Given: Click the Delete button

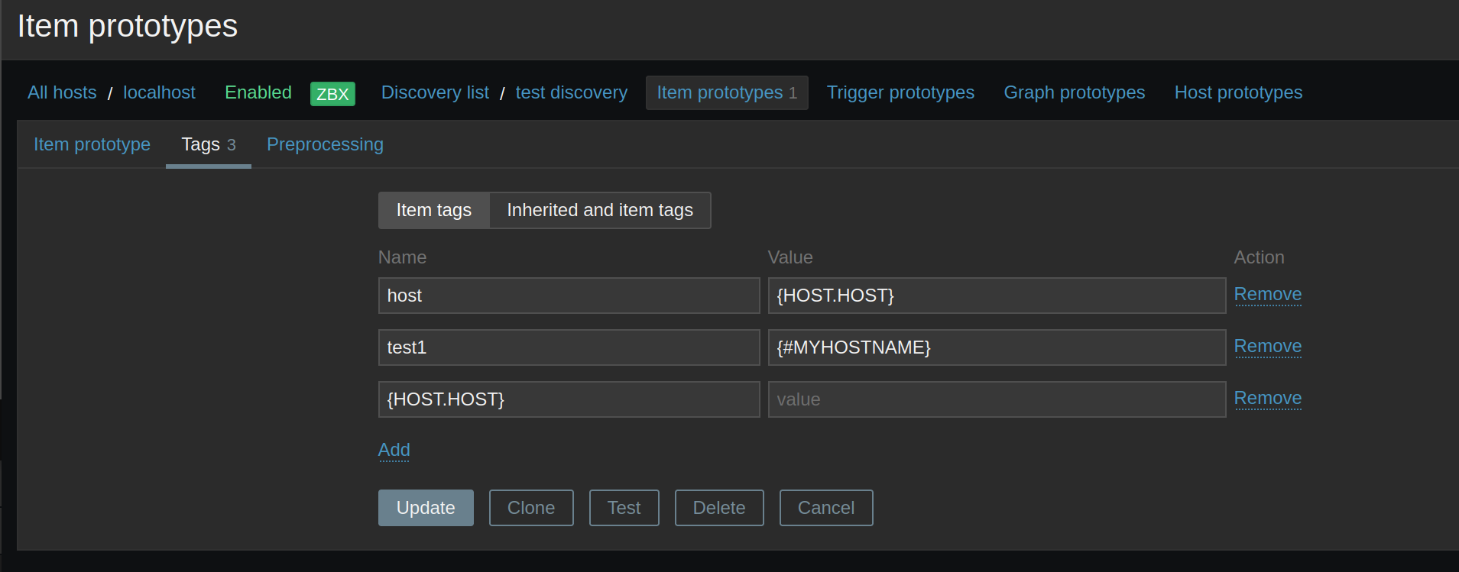Looking at the screenshot, I should click(x=719, y=508).
